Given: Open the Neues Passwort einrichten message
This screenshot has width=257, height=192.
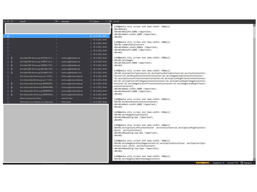Looking at the screenshot, I should [x=31, y=98].
